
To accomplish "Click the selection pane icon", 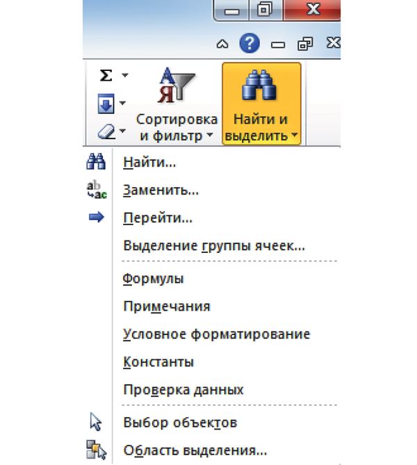I will pos(96,450).
